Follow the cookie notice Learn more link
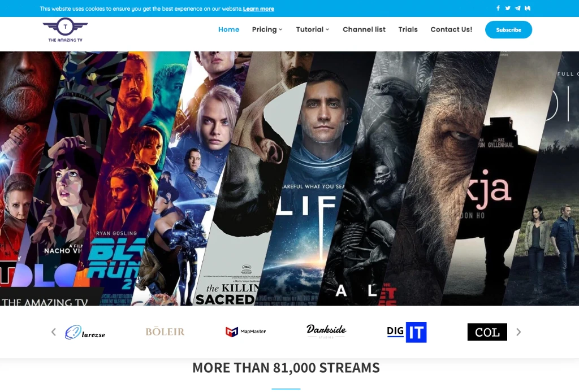579x392 pixels. 258,9
